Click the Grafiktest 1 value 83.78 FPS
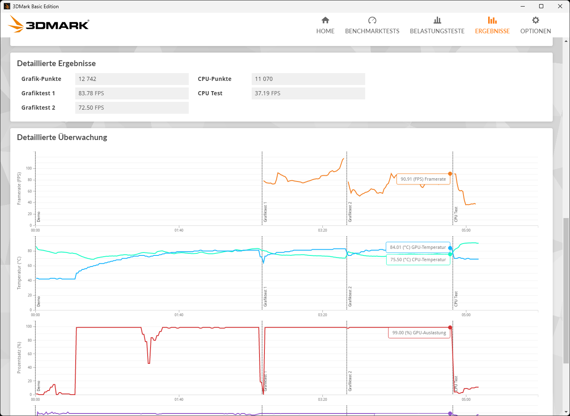This screenshot has width=570, height=416. 132,93
